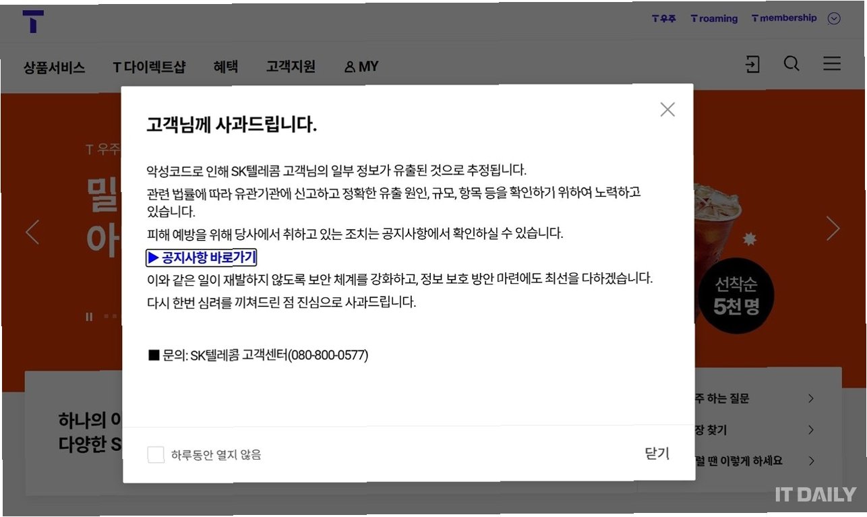Click the search magnifier icon

pyautogui.click(x=791, y=64)
